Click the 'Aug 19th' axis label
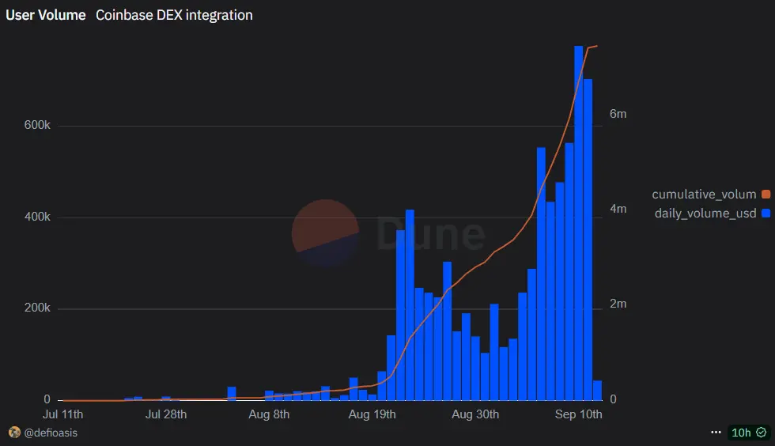 tap(372, 414)
